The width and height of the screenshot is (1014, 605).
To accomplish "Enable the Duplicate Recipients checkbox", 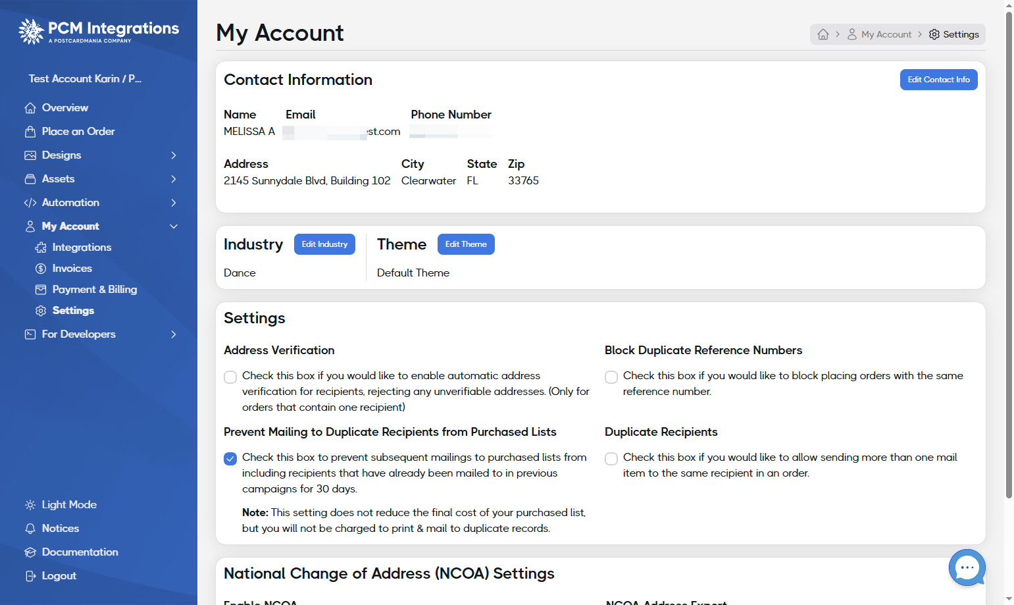I will tap(611, 459).
